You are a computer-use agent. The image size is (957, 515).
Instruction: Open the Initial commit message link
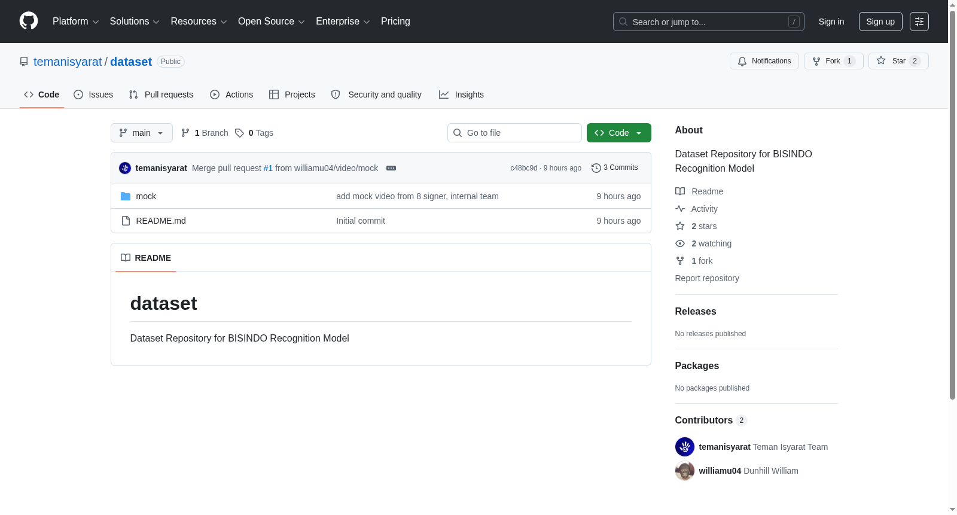(361, 221)
